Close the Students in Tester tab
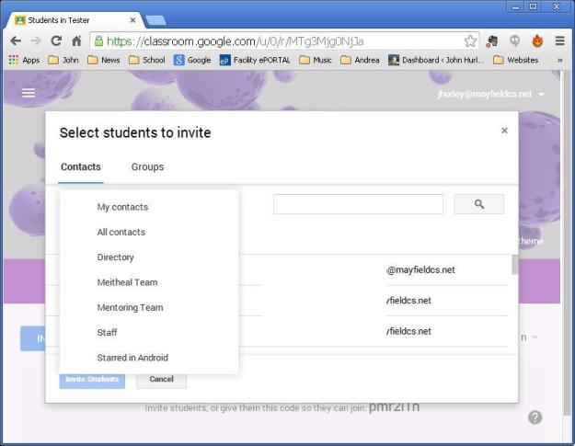Image resolution: width=575 pixels, height=446 pixels. click(132, 20)
